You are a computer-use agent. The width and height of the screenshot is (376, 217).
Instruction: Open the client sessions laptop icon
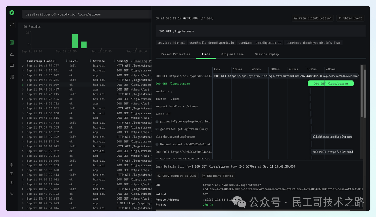coord(11,65)
